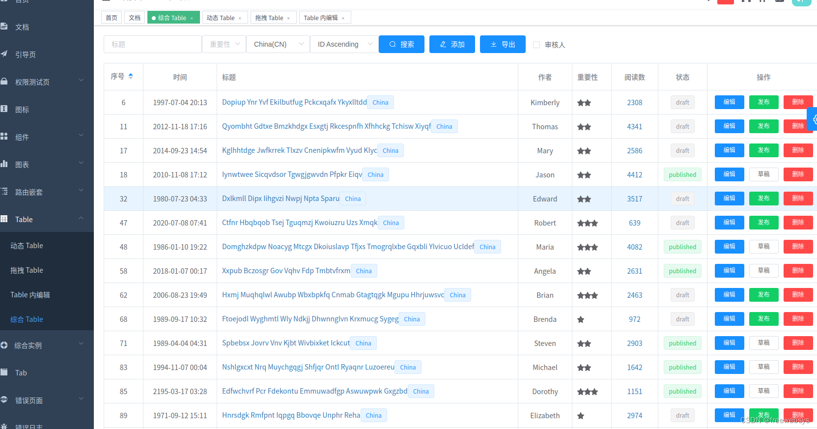Click 删除 for the Edward row

click(x=798, y=199)
